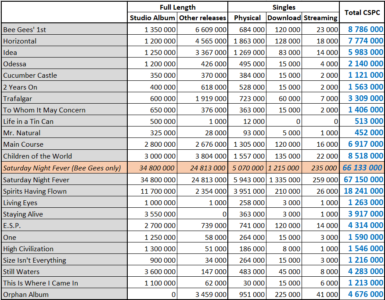Select total value '8 786 000'
The image size is (385, 300).
pyautogui.click(x=365, y=29)
